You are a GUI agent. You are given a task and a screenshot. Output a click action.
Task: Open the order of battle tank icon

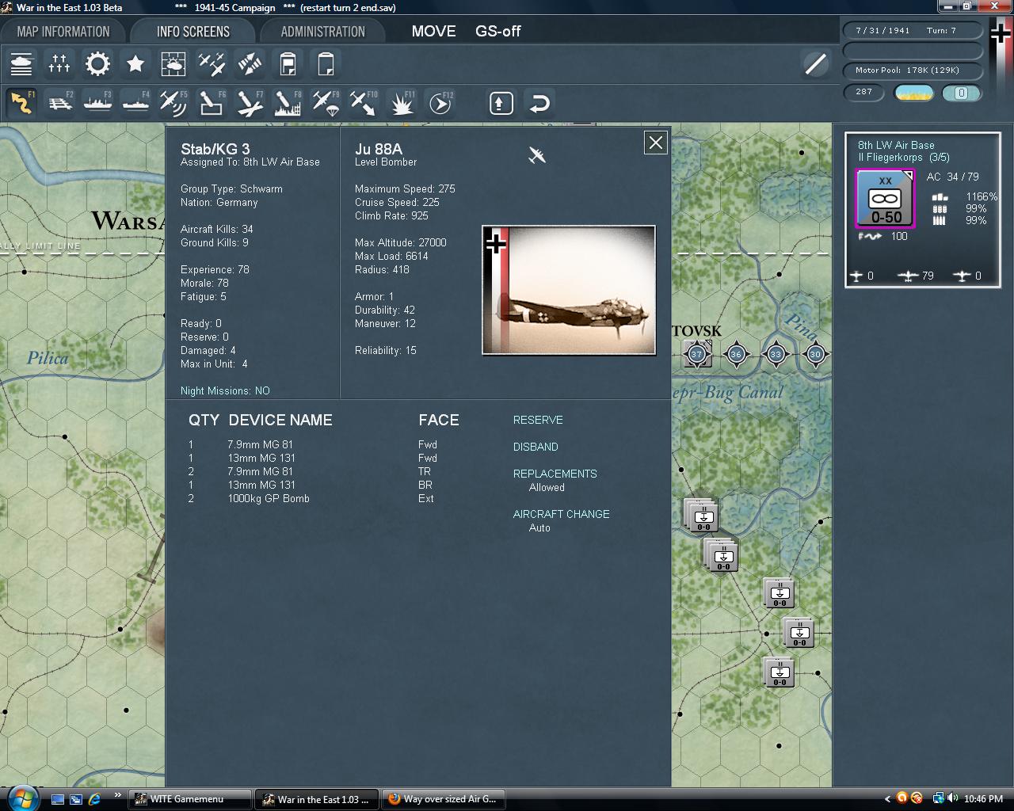pos(21,63)
